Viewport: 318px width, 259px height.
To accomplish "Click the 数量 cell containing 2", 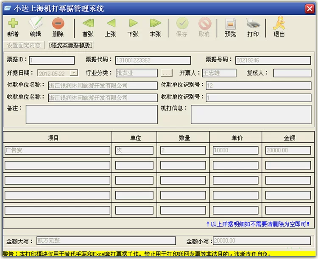I will point(183,150).
